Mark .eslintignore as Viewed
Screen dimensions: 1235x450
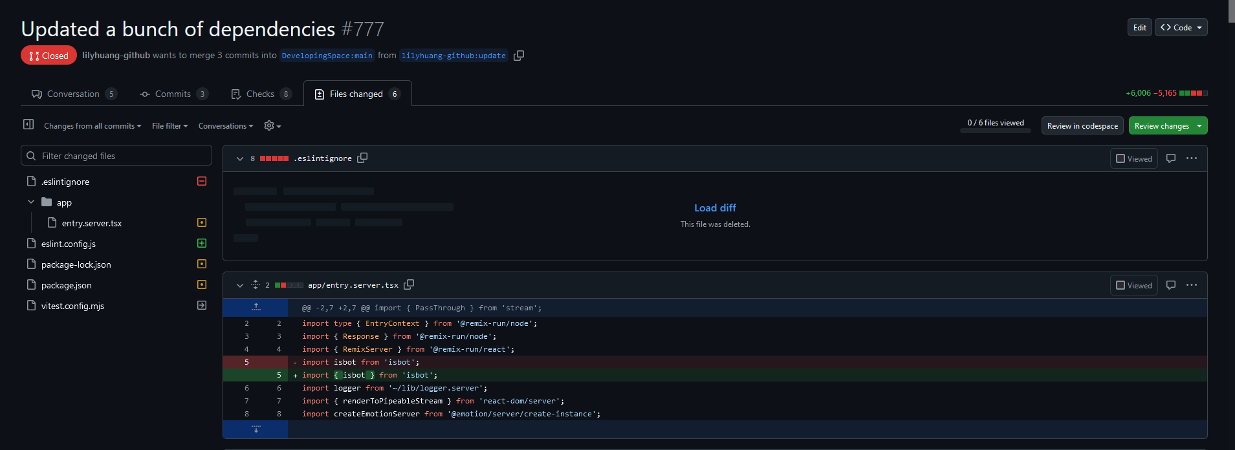point(1134,158)
